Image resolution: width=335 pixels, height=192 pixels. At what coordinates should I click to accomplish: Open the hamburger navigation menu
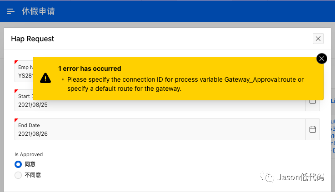(11, 11)
